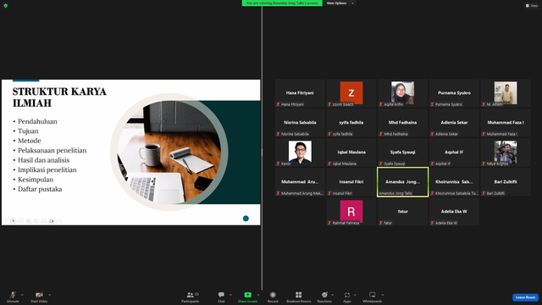Click the green Share Screen button
The height and width of the screenshot is (305, 542).
click(x=247, y=297)
